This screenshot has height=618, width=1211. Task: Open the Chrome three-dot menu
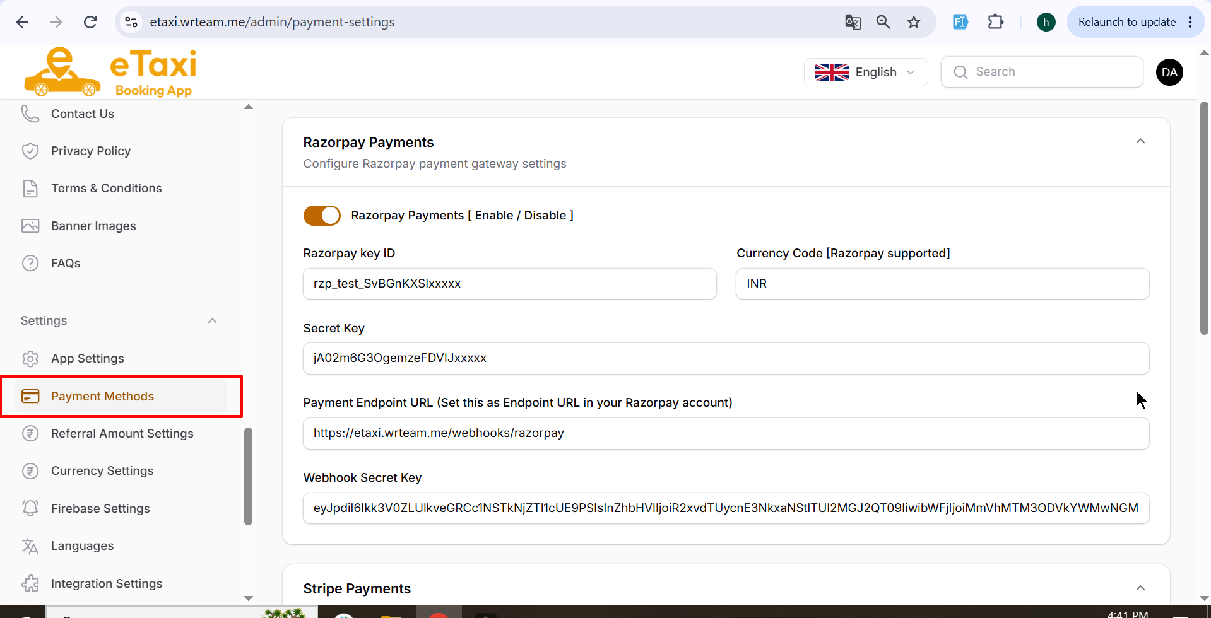click(1190, 22)
